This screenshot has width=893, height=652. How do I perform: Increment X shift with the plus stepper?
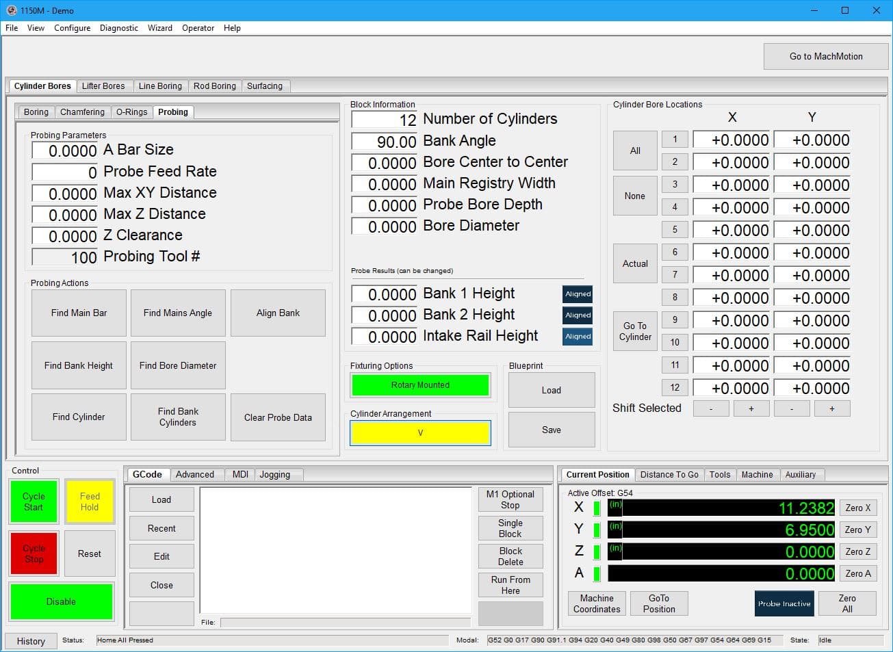[x=751, y=408]
